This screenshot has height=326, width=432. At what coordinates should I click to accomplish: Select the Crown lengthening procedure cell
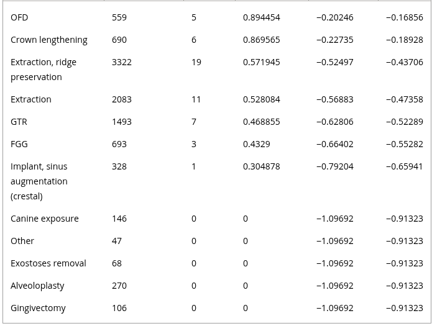pyautogui.click(x=49, y=40)
